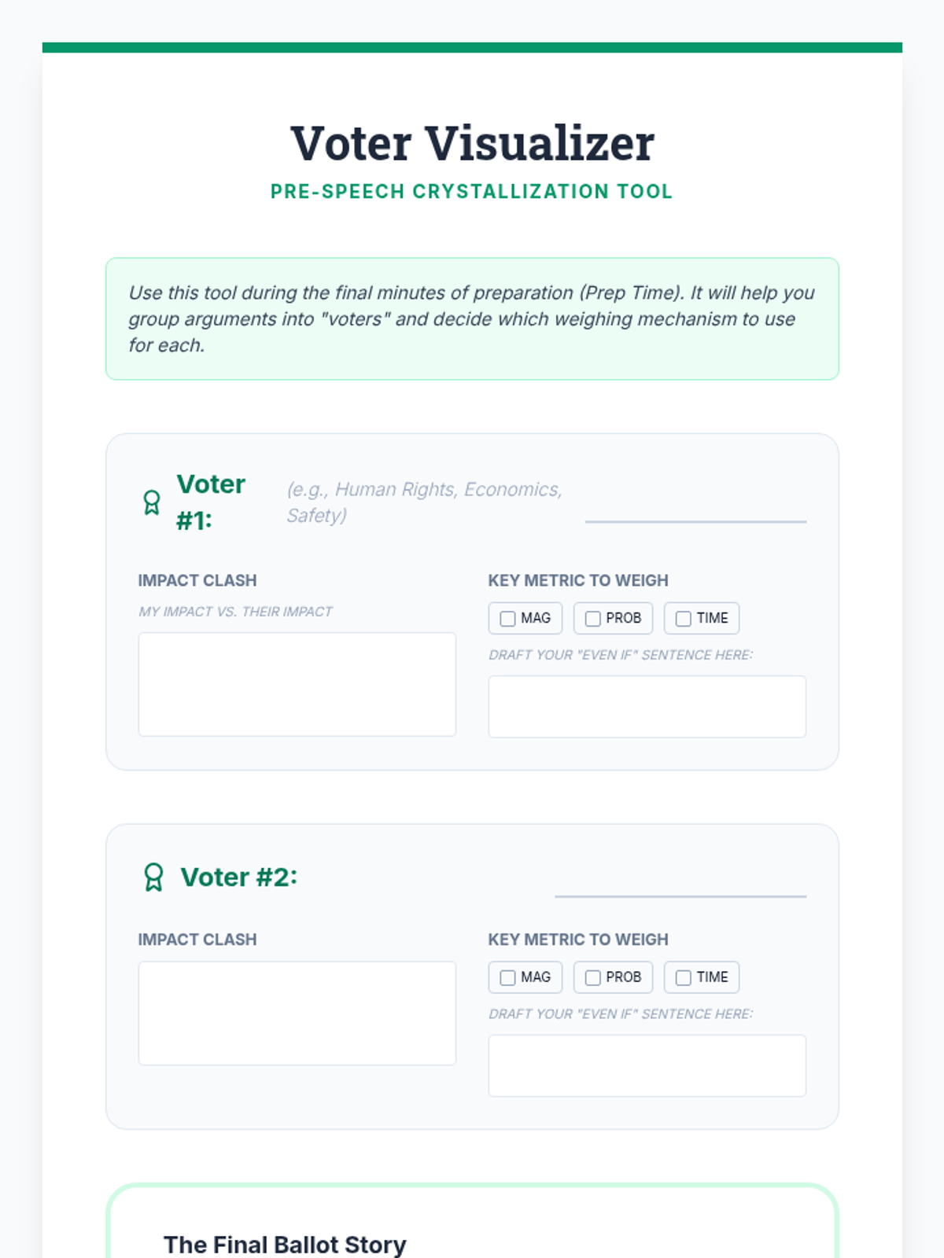944x1258 pixels.
Task: Check the TIME checkbox under Voter #1
Action: 684,619
